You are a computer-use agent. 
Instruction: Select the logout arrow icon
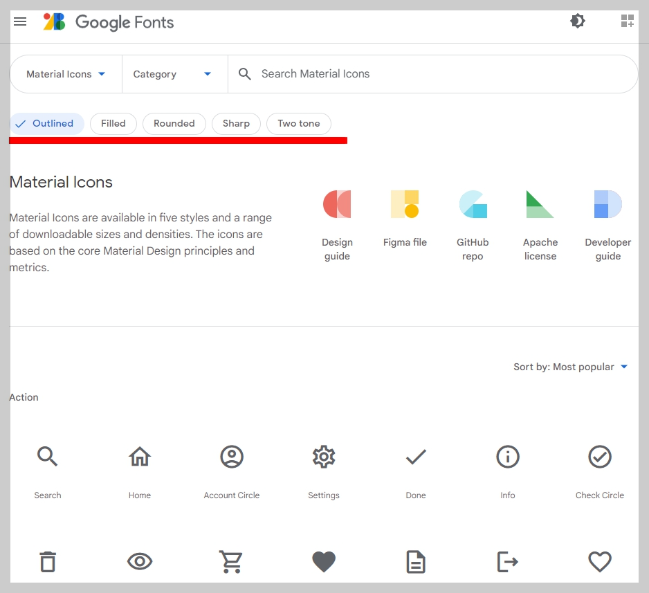pyautogui.click(x=507, y=562)
